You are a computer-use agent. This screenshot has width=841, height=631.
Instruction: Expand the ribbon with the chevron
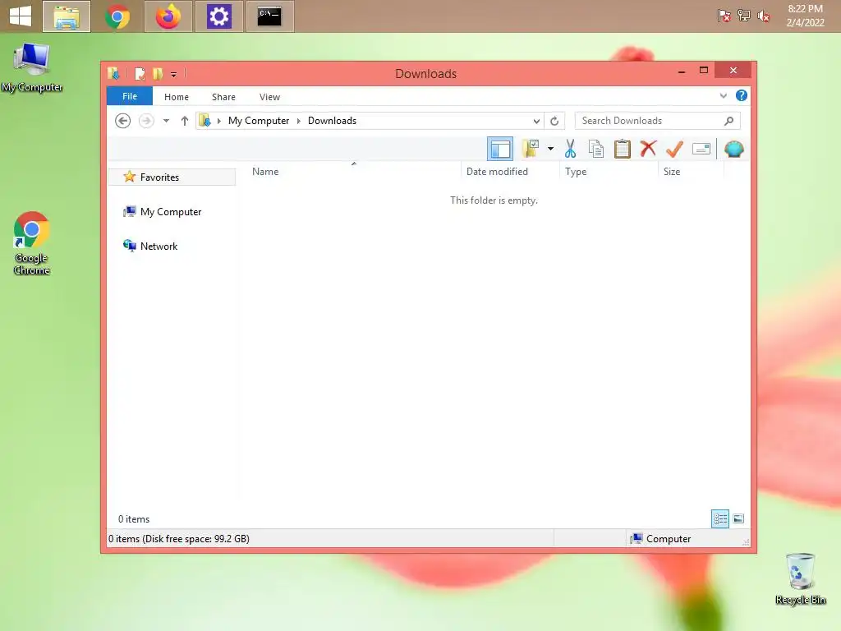point(723,95)
